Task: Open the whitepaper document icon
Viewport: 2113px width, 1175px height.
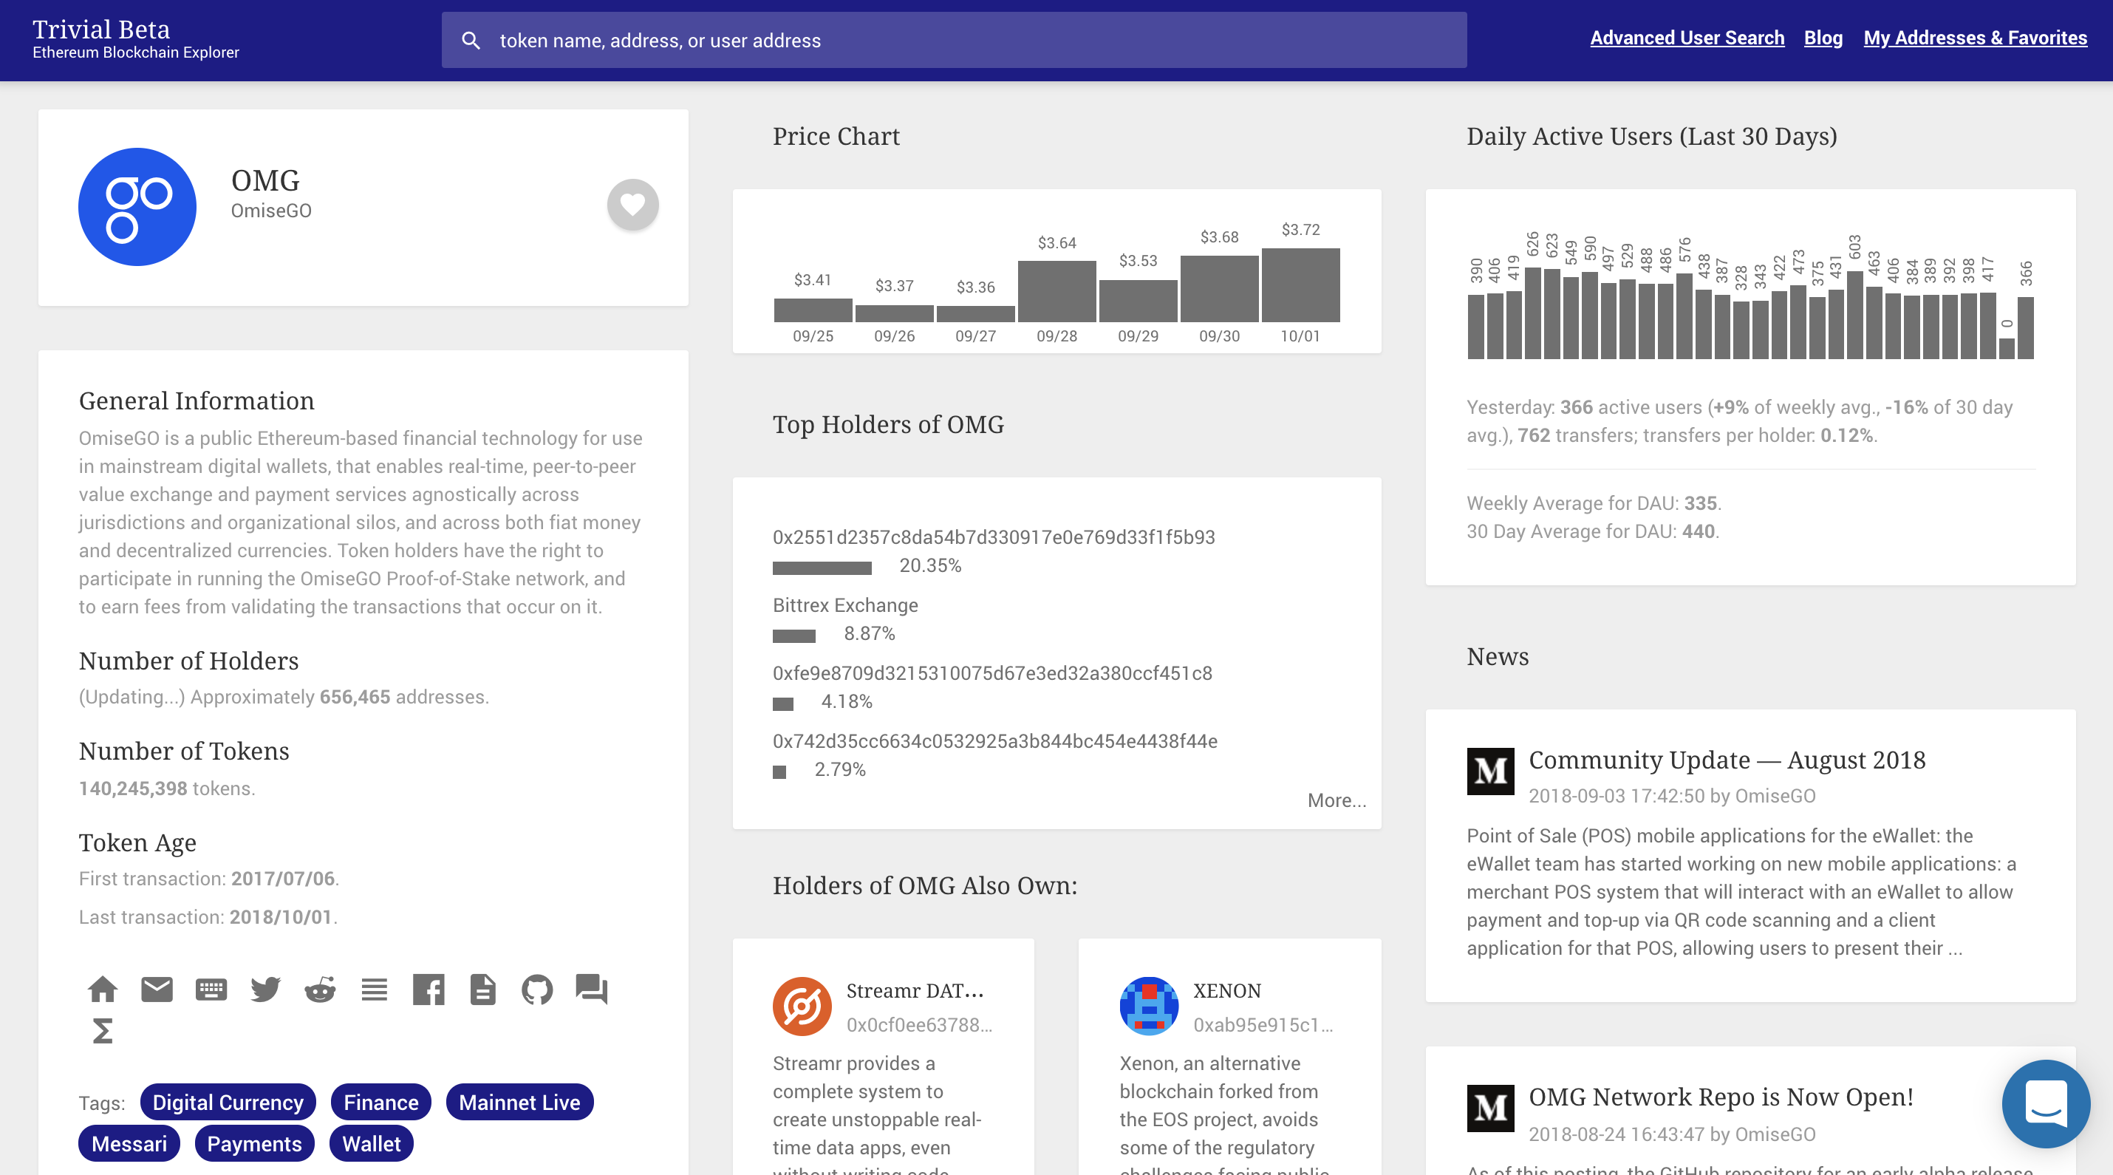Action: 482,990
